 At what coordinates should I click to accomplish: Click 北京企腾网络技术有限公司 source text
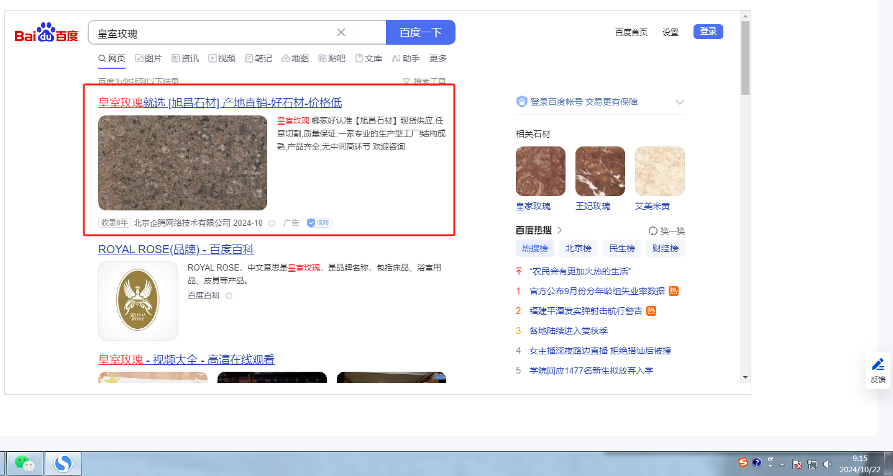181,223
